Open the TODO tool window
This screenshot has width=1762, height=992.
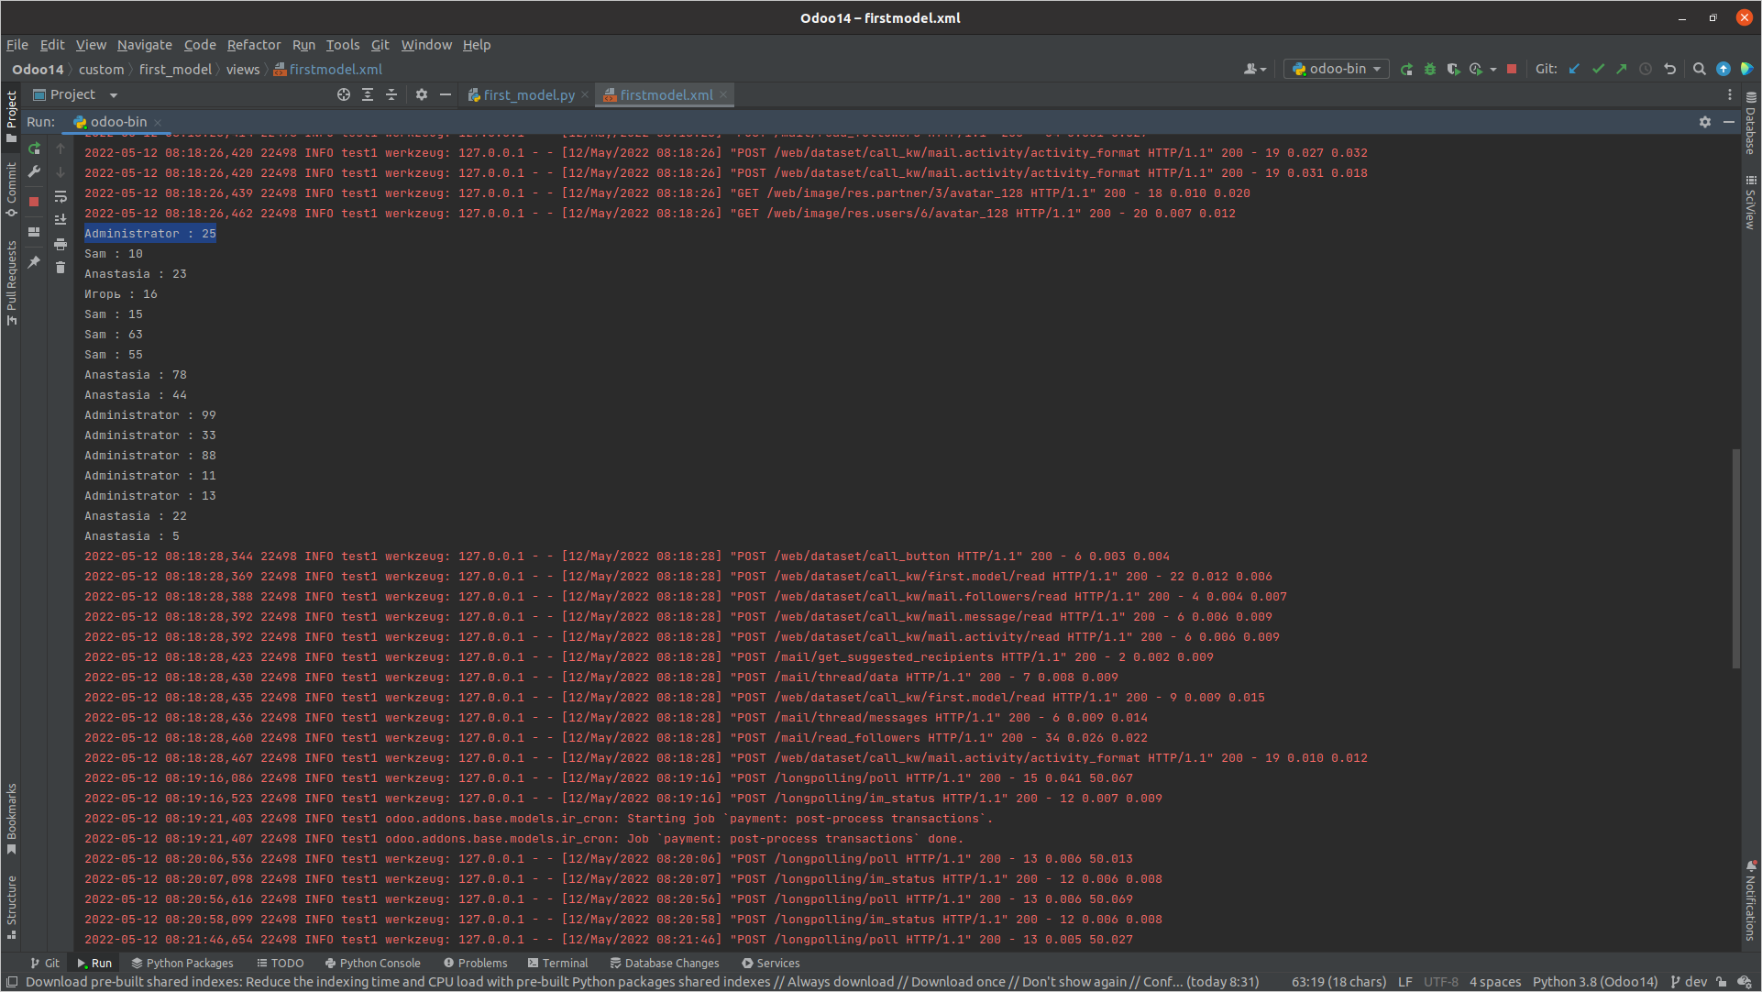[x=281, y=964]
